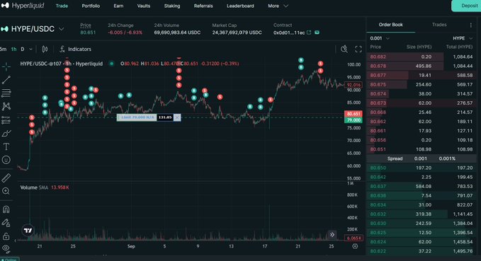Click ask price 80.682 row
This screenshot has height=261, width=481.
[x=421, y=57]
